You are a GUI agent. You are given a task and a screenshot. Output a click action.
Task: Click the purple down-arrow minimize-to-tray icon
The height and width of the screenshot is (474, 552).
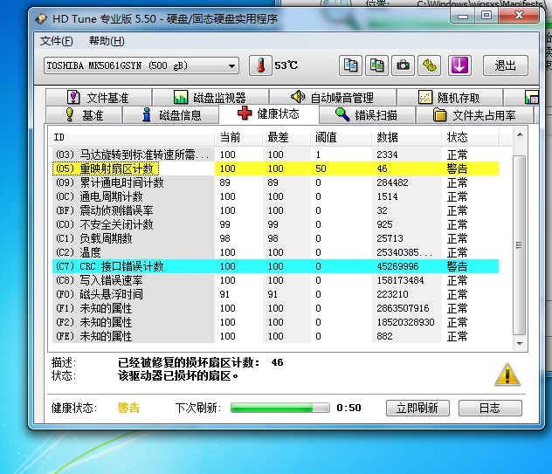point(459,65)
